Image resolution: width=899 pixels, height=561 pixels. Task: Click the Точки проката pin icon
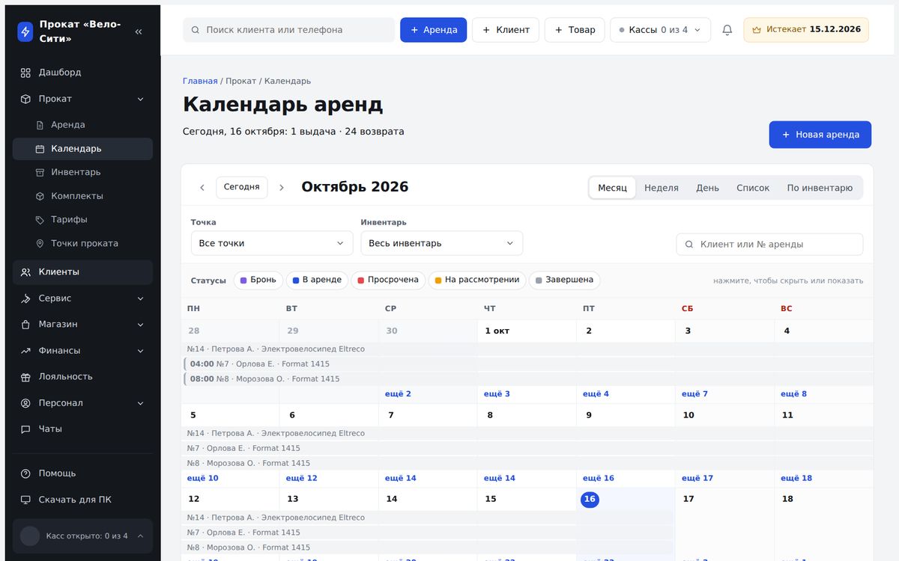(40, 244)
